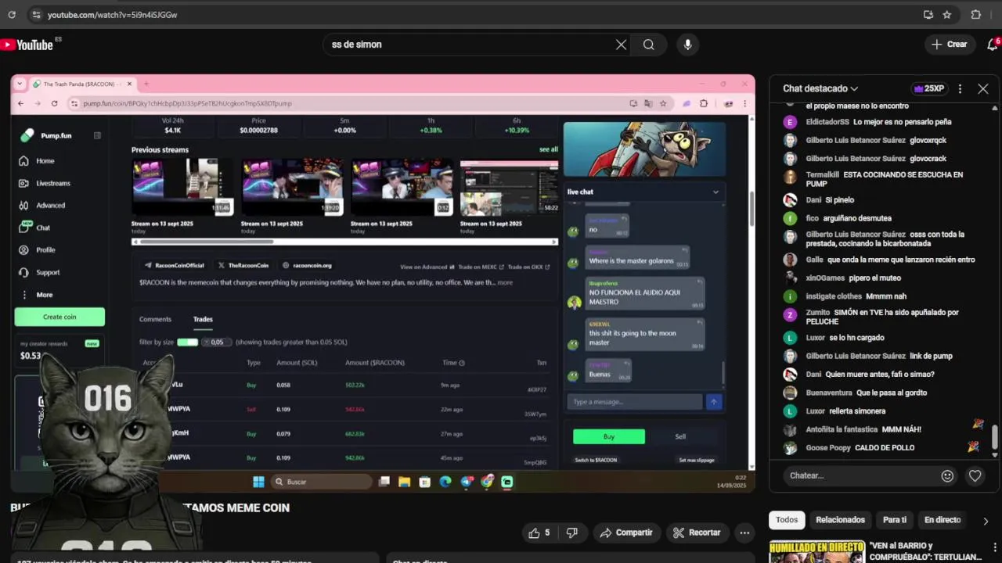1002x563 pixels.
Task: Send a heart reaction in chat
Action: (x=975, y=475)
